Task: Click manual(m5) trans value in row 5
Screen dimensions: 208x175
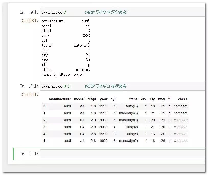Action: [129, 141]
